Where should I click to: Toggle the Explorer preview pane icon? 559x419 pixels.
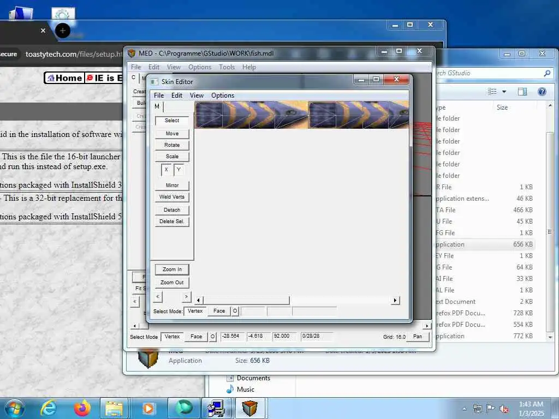(x=522, y=92)
